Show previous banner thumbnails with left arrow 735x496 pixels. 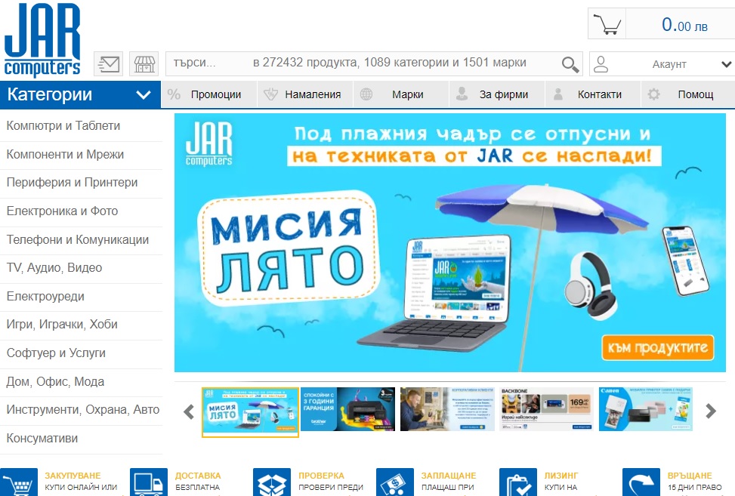(x=189, y=411)
